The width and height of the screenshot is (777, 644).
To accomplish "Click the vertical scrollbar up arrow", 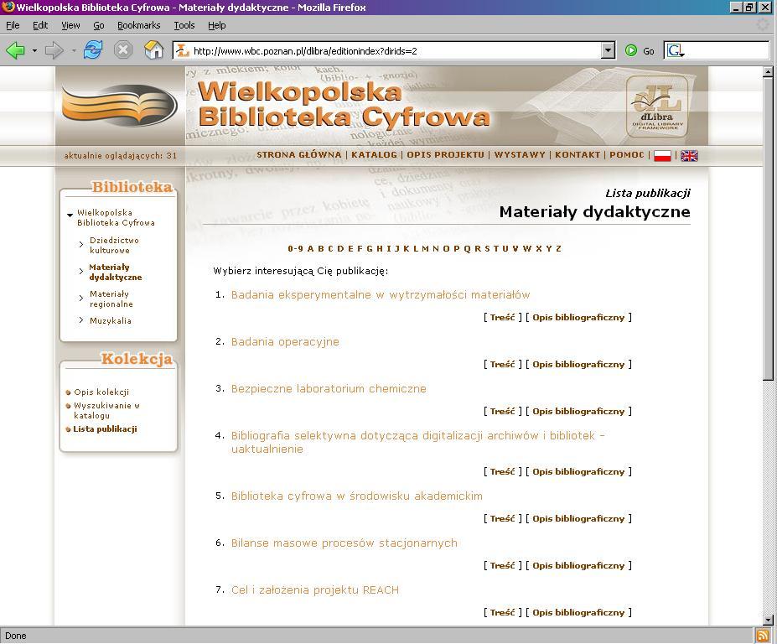I will coord(768,72).
